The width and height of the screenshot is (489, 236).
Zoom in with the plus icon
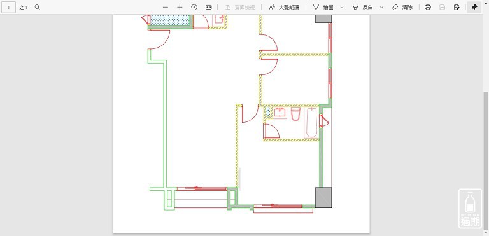click(x=180, y=7)
